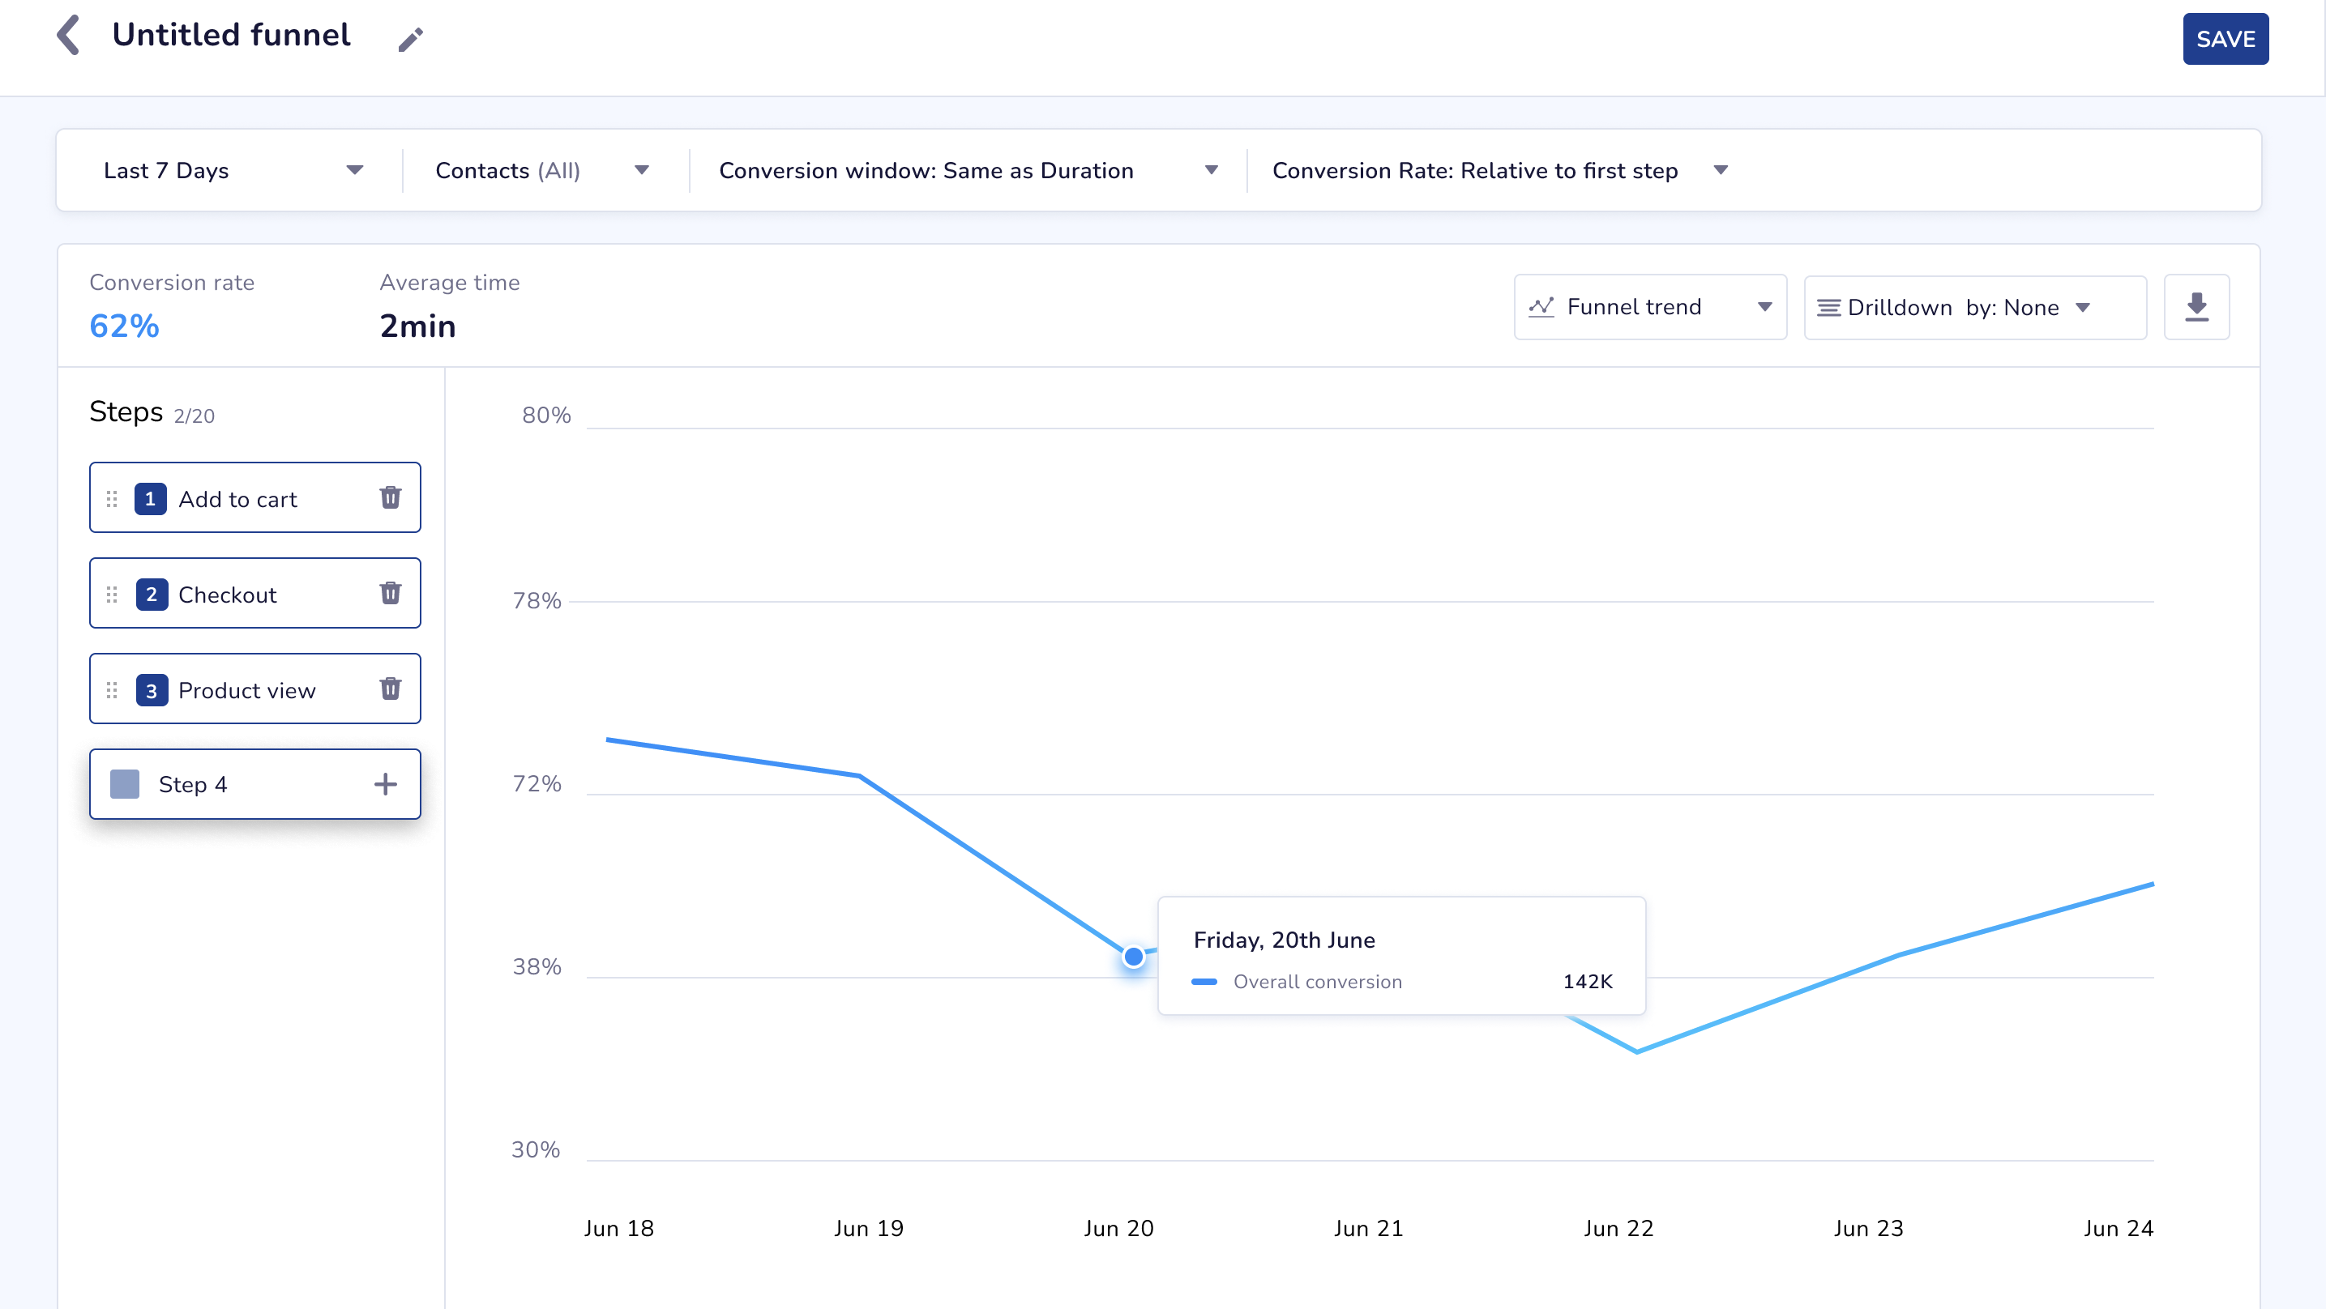2326x1309 pixels.
Task: Grab the drag handle of Product view
Action: coord(112,691)
